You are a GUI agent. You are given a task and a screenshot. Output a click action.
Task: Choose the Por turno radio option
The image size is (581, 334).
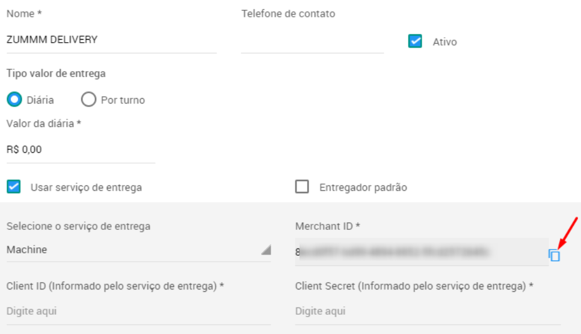coord(88,99)
